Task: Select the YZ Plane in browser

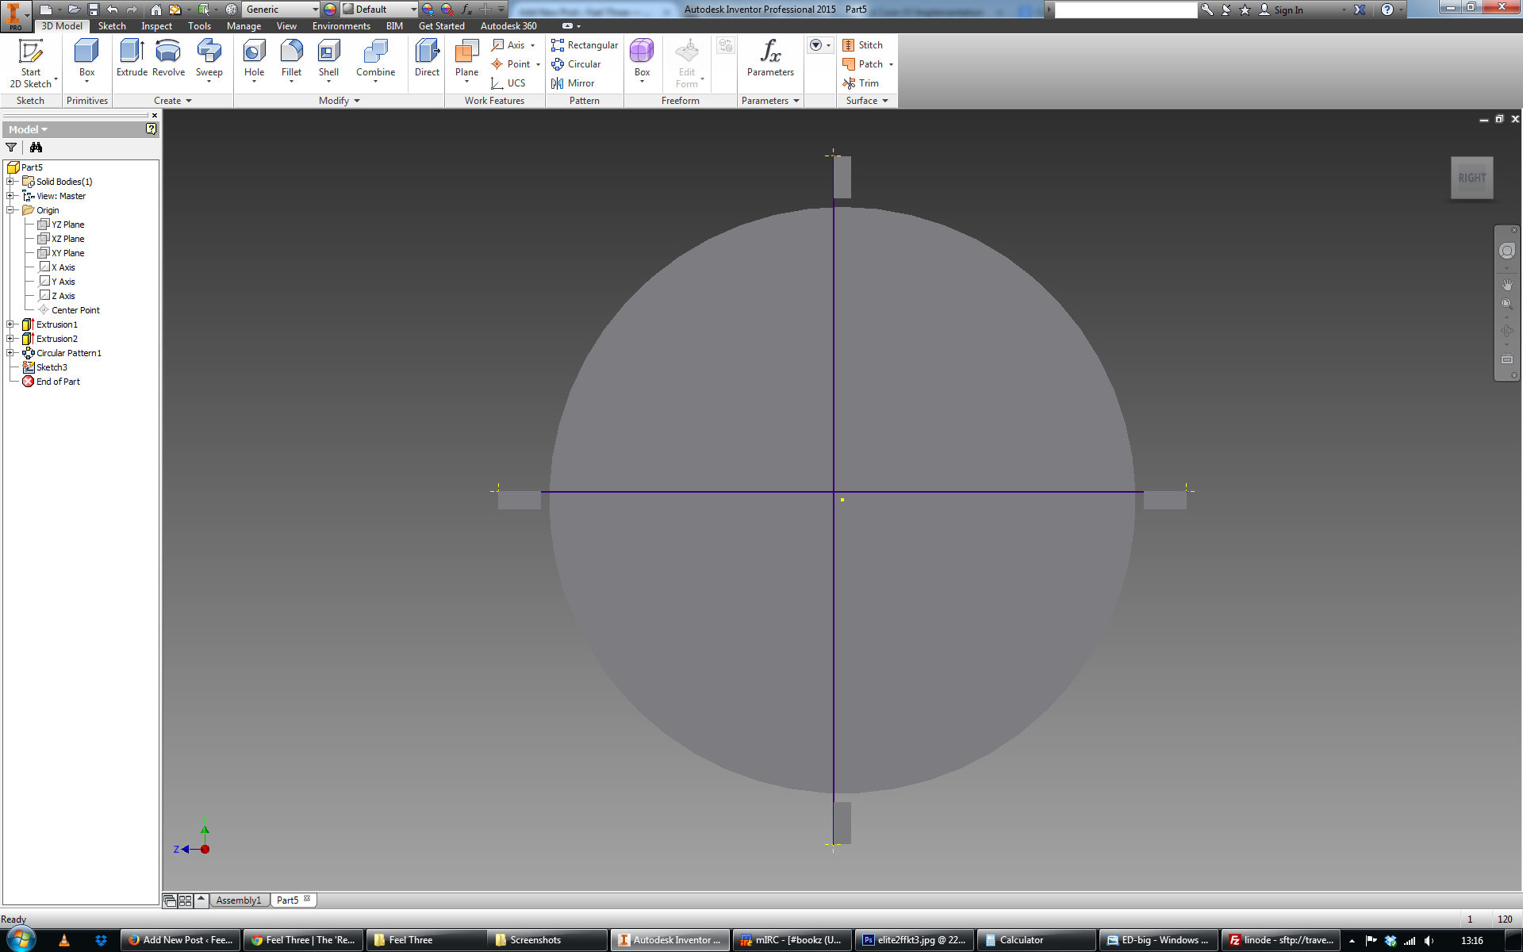Action: pos(61,225)
